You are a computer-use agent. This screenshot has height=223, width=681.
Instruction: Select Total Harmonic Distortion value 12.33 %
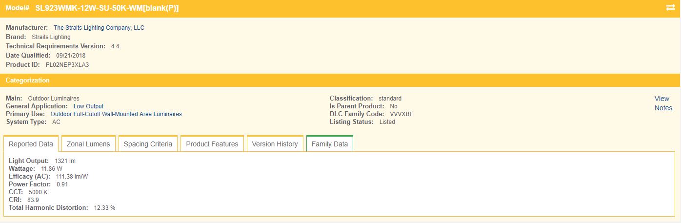coord(104,208)
